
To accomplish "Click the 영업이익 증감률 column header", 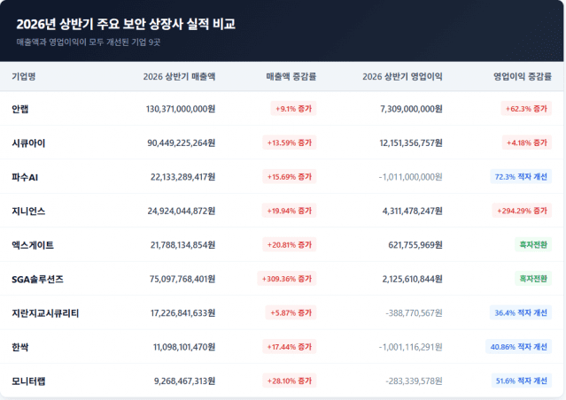I will [x=523, y=76].
